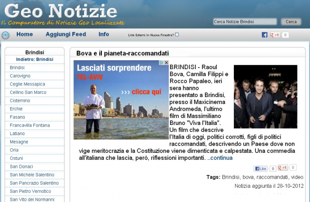Click the Facebook icon in the navigation bar
The width and height of the screenshot is (310, 202).
point(264,35)
